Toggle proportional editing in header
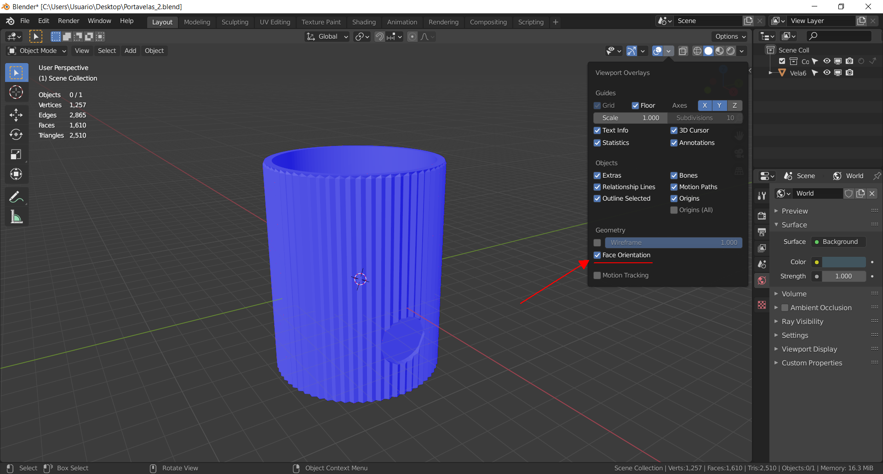883x474 pixels. 413,36
